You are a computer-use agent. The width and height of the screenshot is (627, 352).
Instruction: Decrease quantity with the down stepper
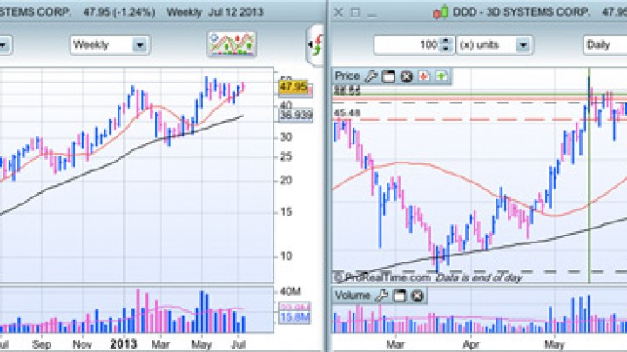click(x=446, y=49)
